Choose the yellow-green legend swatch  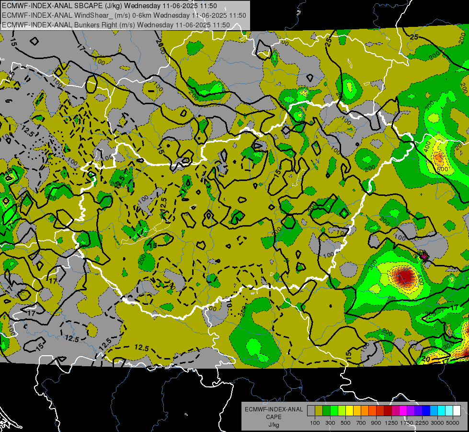[342, 410]
